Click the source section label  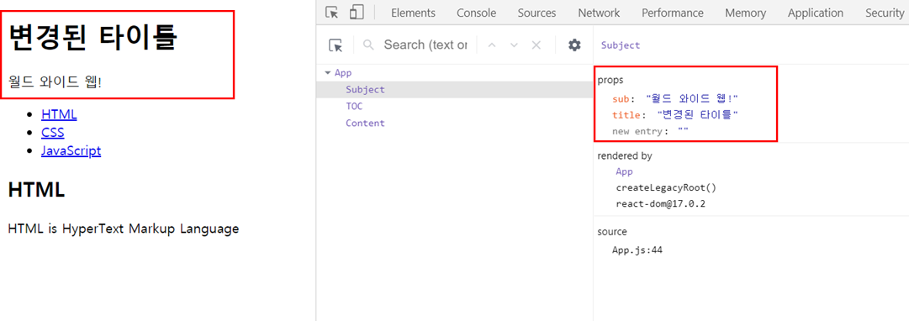tap(612, 232)
